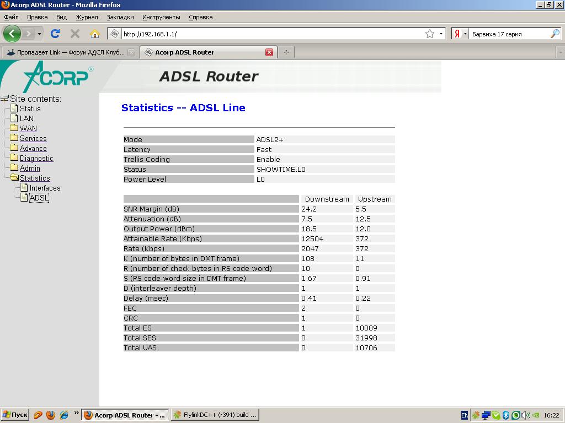Click the Diagnostic folder icon
The height and width of the screenshot is (423, 565).
tap(14, 158)
